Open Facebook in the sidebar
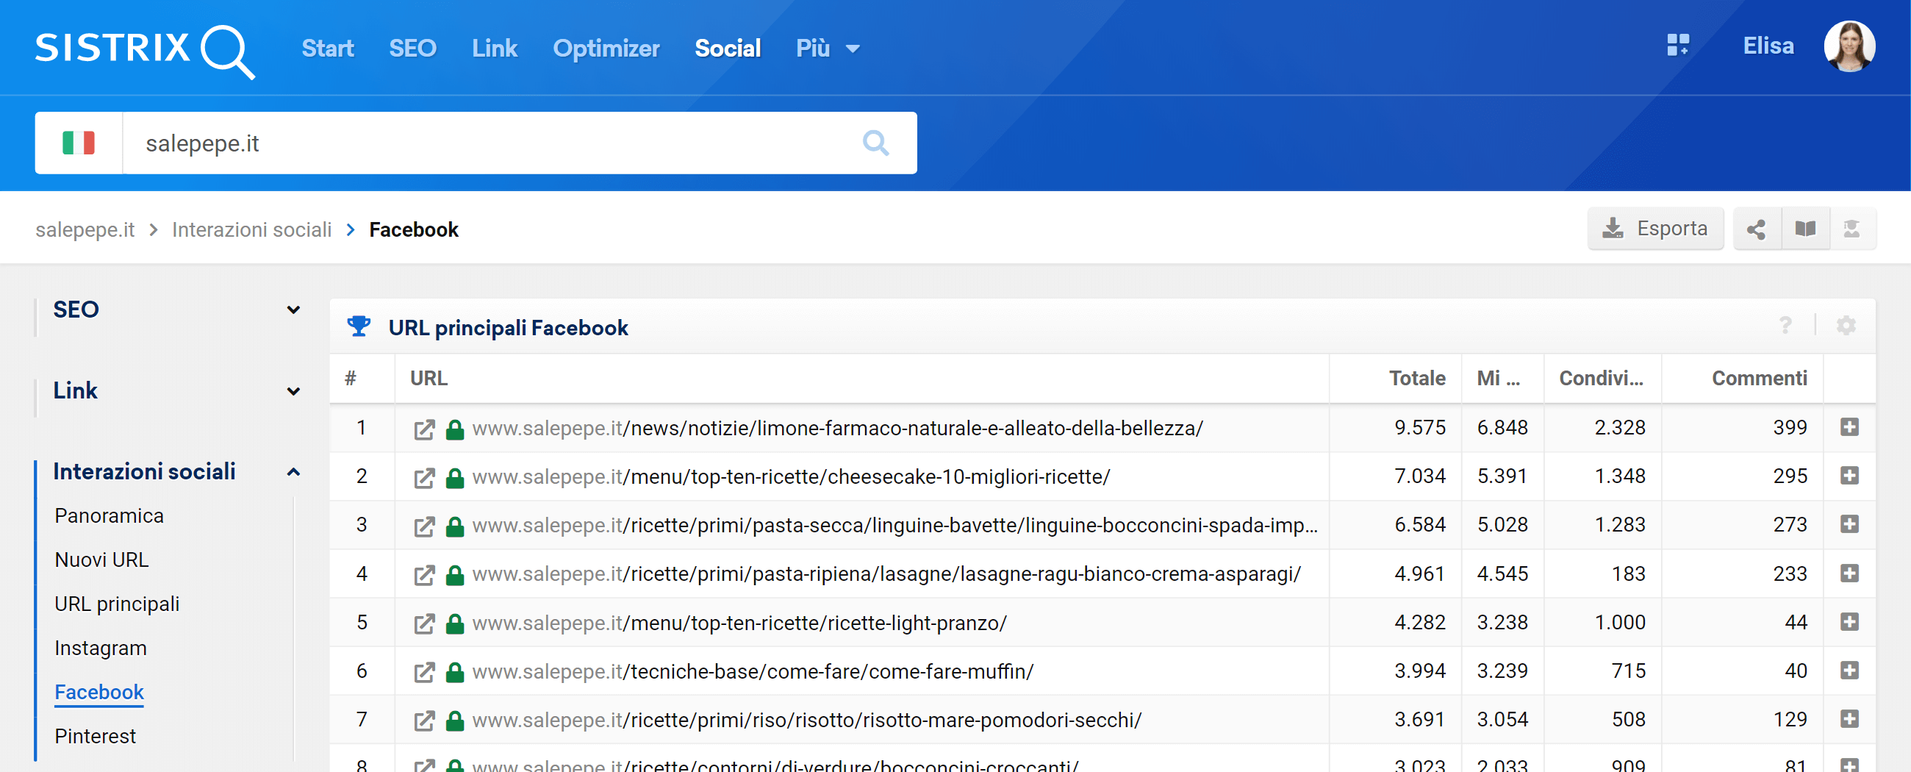Image resolution: width=1911 pixels, height=772 pixels. point(99,692)
